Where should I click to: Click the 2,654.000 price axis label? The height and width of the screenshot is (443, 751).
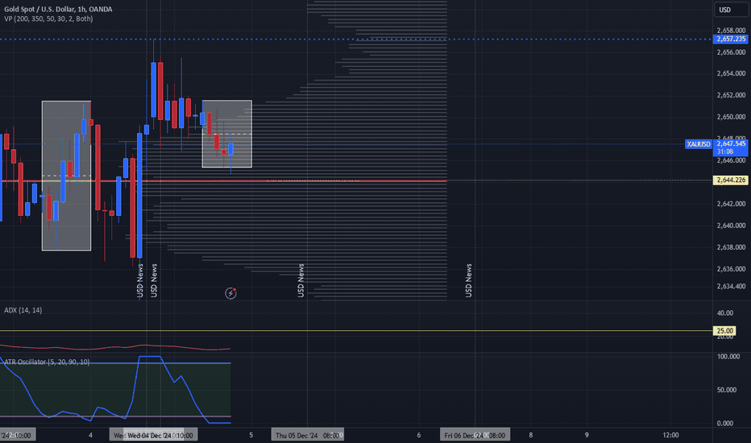(731, 73)
